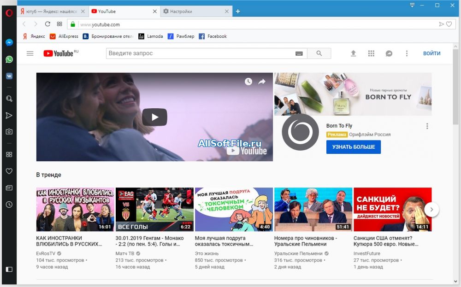Switch to the Настройки tab
461x287 pixels.
tap(196, 12)
